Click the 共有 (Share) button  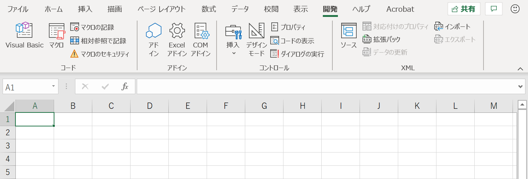[x=464, y=9]
